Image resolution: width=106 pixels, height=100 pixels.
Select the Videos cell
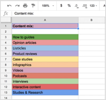[x=45, y=70]
